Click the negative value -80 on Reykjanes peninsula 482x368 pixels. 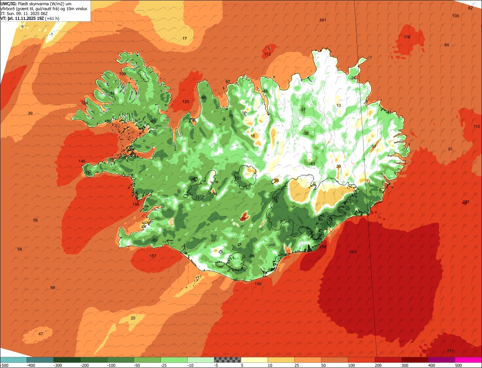(x=154, y=240)
